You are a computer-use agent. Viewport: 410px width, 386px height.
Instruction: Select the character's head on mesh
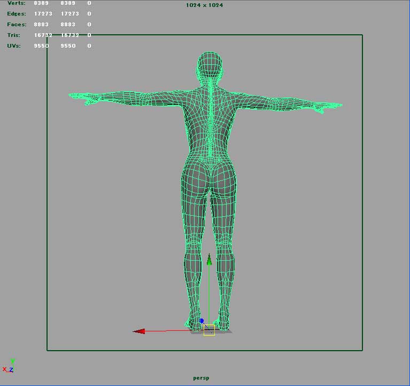tap(210, 67)
